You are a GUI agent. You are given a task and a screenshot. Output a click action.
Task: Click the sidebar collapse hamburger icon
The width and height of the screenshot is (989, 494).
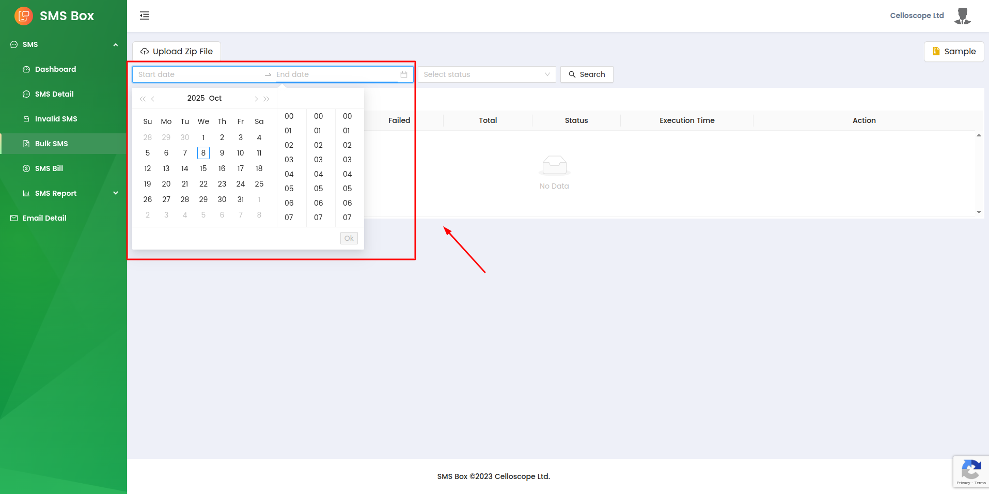coord(145,16)
